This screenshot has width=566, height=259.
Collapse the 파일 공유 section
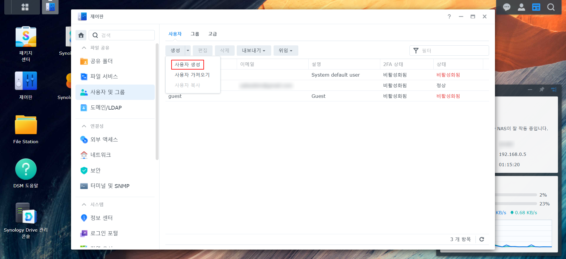point(84,48)
